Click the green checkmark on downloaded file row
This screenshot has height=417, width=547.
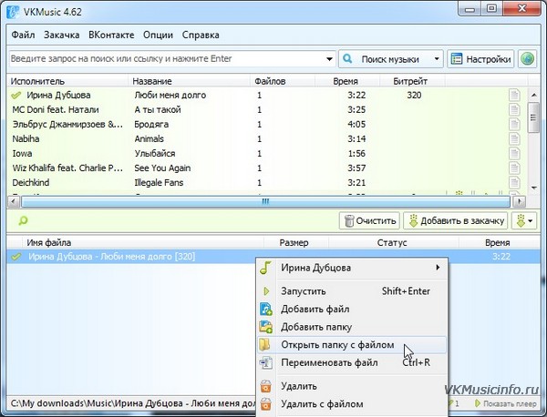pos(16,257)
